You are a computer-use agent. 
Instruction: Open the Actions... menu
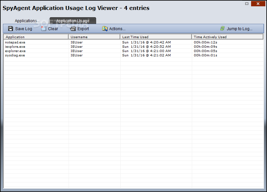click(x=117, y=29)
